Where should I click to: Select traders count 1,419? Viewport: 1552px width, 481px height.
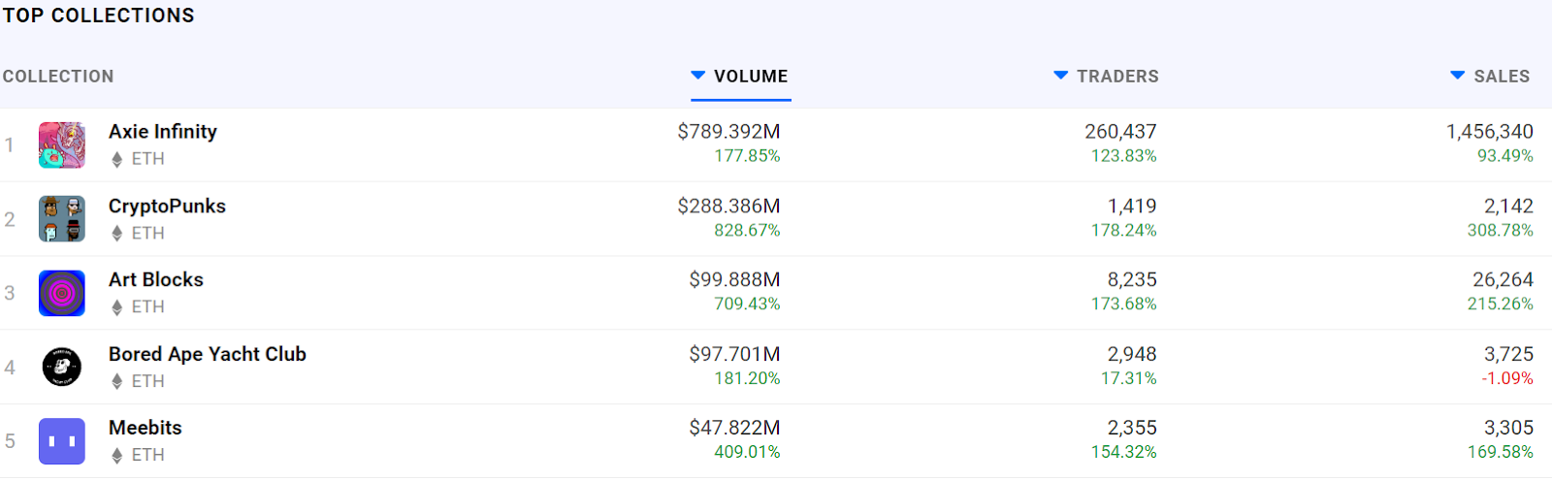pos(1132,207)
